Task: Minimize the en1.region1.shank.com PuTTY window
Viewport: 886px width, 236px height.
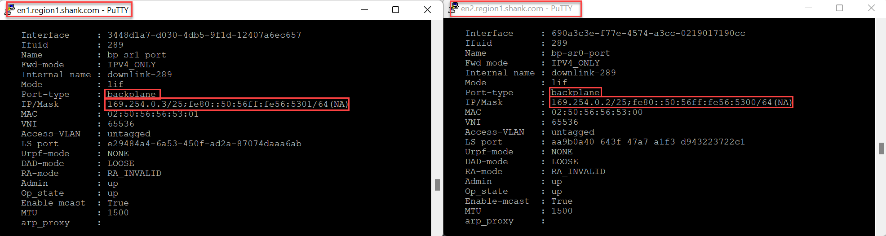Action: (365, 9)
